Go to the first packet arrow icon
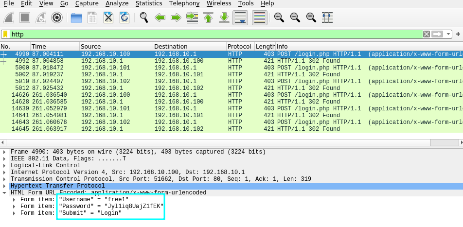 pos(208,18)
